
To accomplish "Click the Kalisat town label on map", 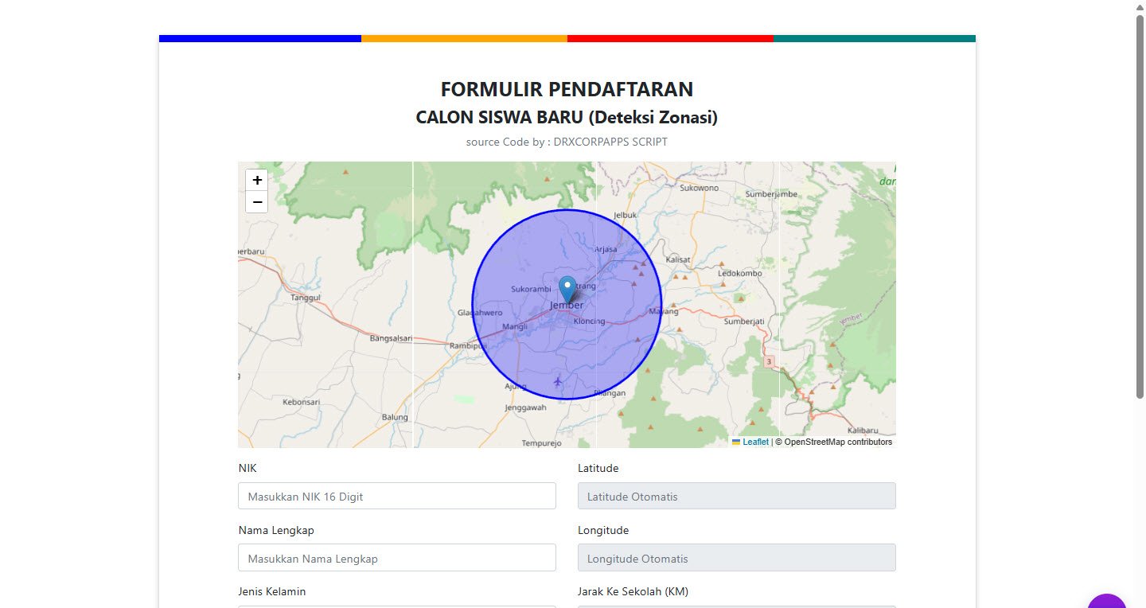I will [678, 259].
